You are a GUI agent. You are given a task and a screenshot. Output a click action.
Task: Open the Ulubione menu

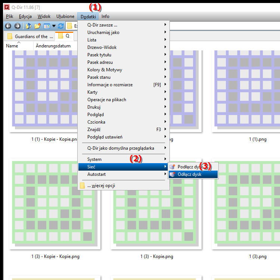point(65,16)
